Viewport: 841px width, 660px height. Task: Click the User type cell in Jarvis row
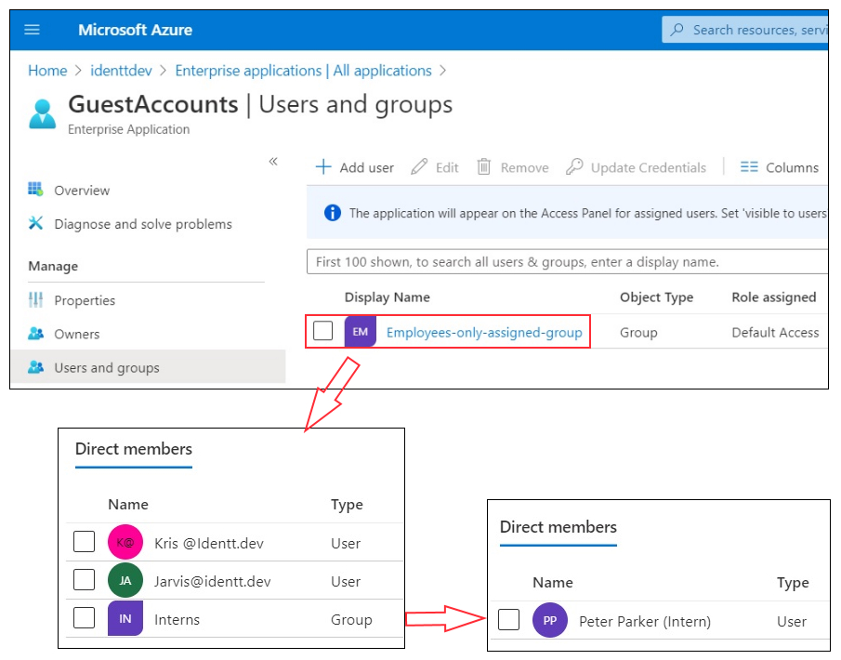point(346,581)
